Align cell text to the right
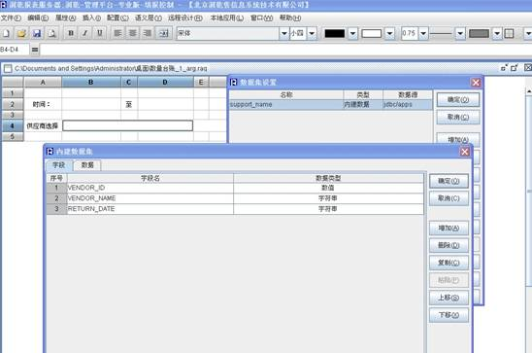Image resolution: width=532 pixels, height=353 pixels. 148,33
